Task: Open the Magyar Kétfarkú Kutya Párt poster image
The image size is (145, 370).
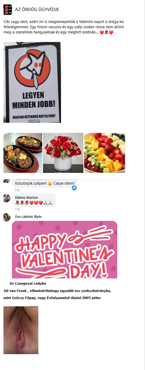Action: [32, 82]
